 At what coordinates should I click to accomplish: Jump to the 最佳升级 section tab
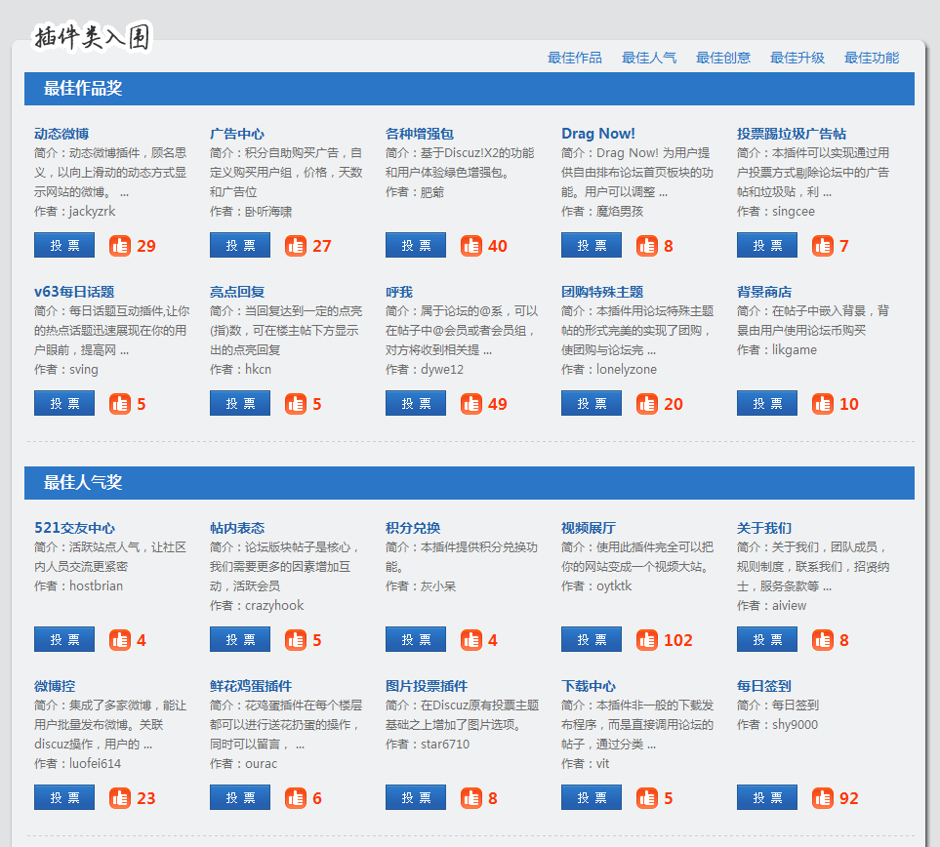797,58
